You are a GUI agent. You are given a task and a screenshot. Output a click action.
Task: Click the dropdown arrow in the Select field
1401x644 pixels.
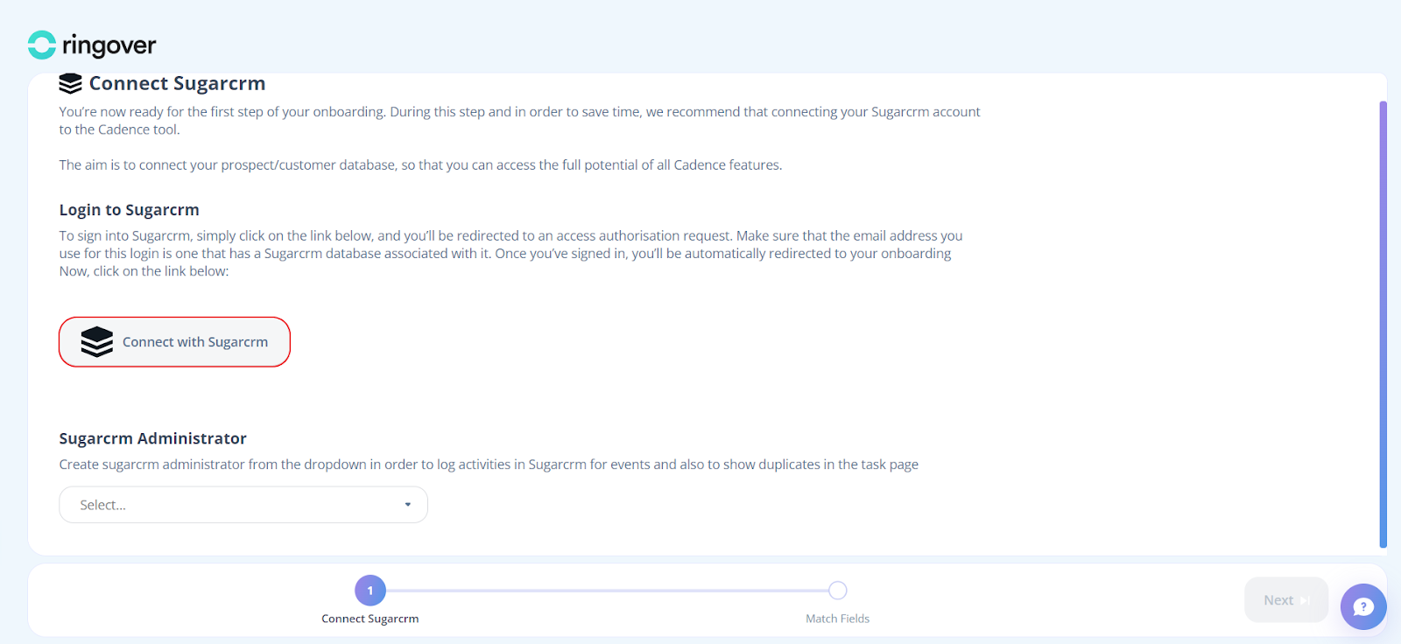point(408,505)
